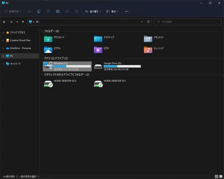224x179 pixels.
Task: Open the 表示 view dropdown
Action: [113, 11]
